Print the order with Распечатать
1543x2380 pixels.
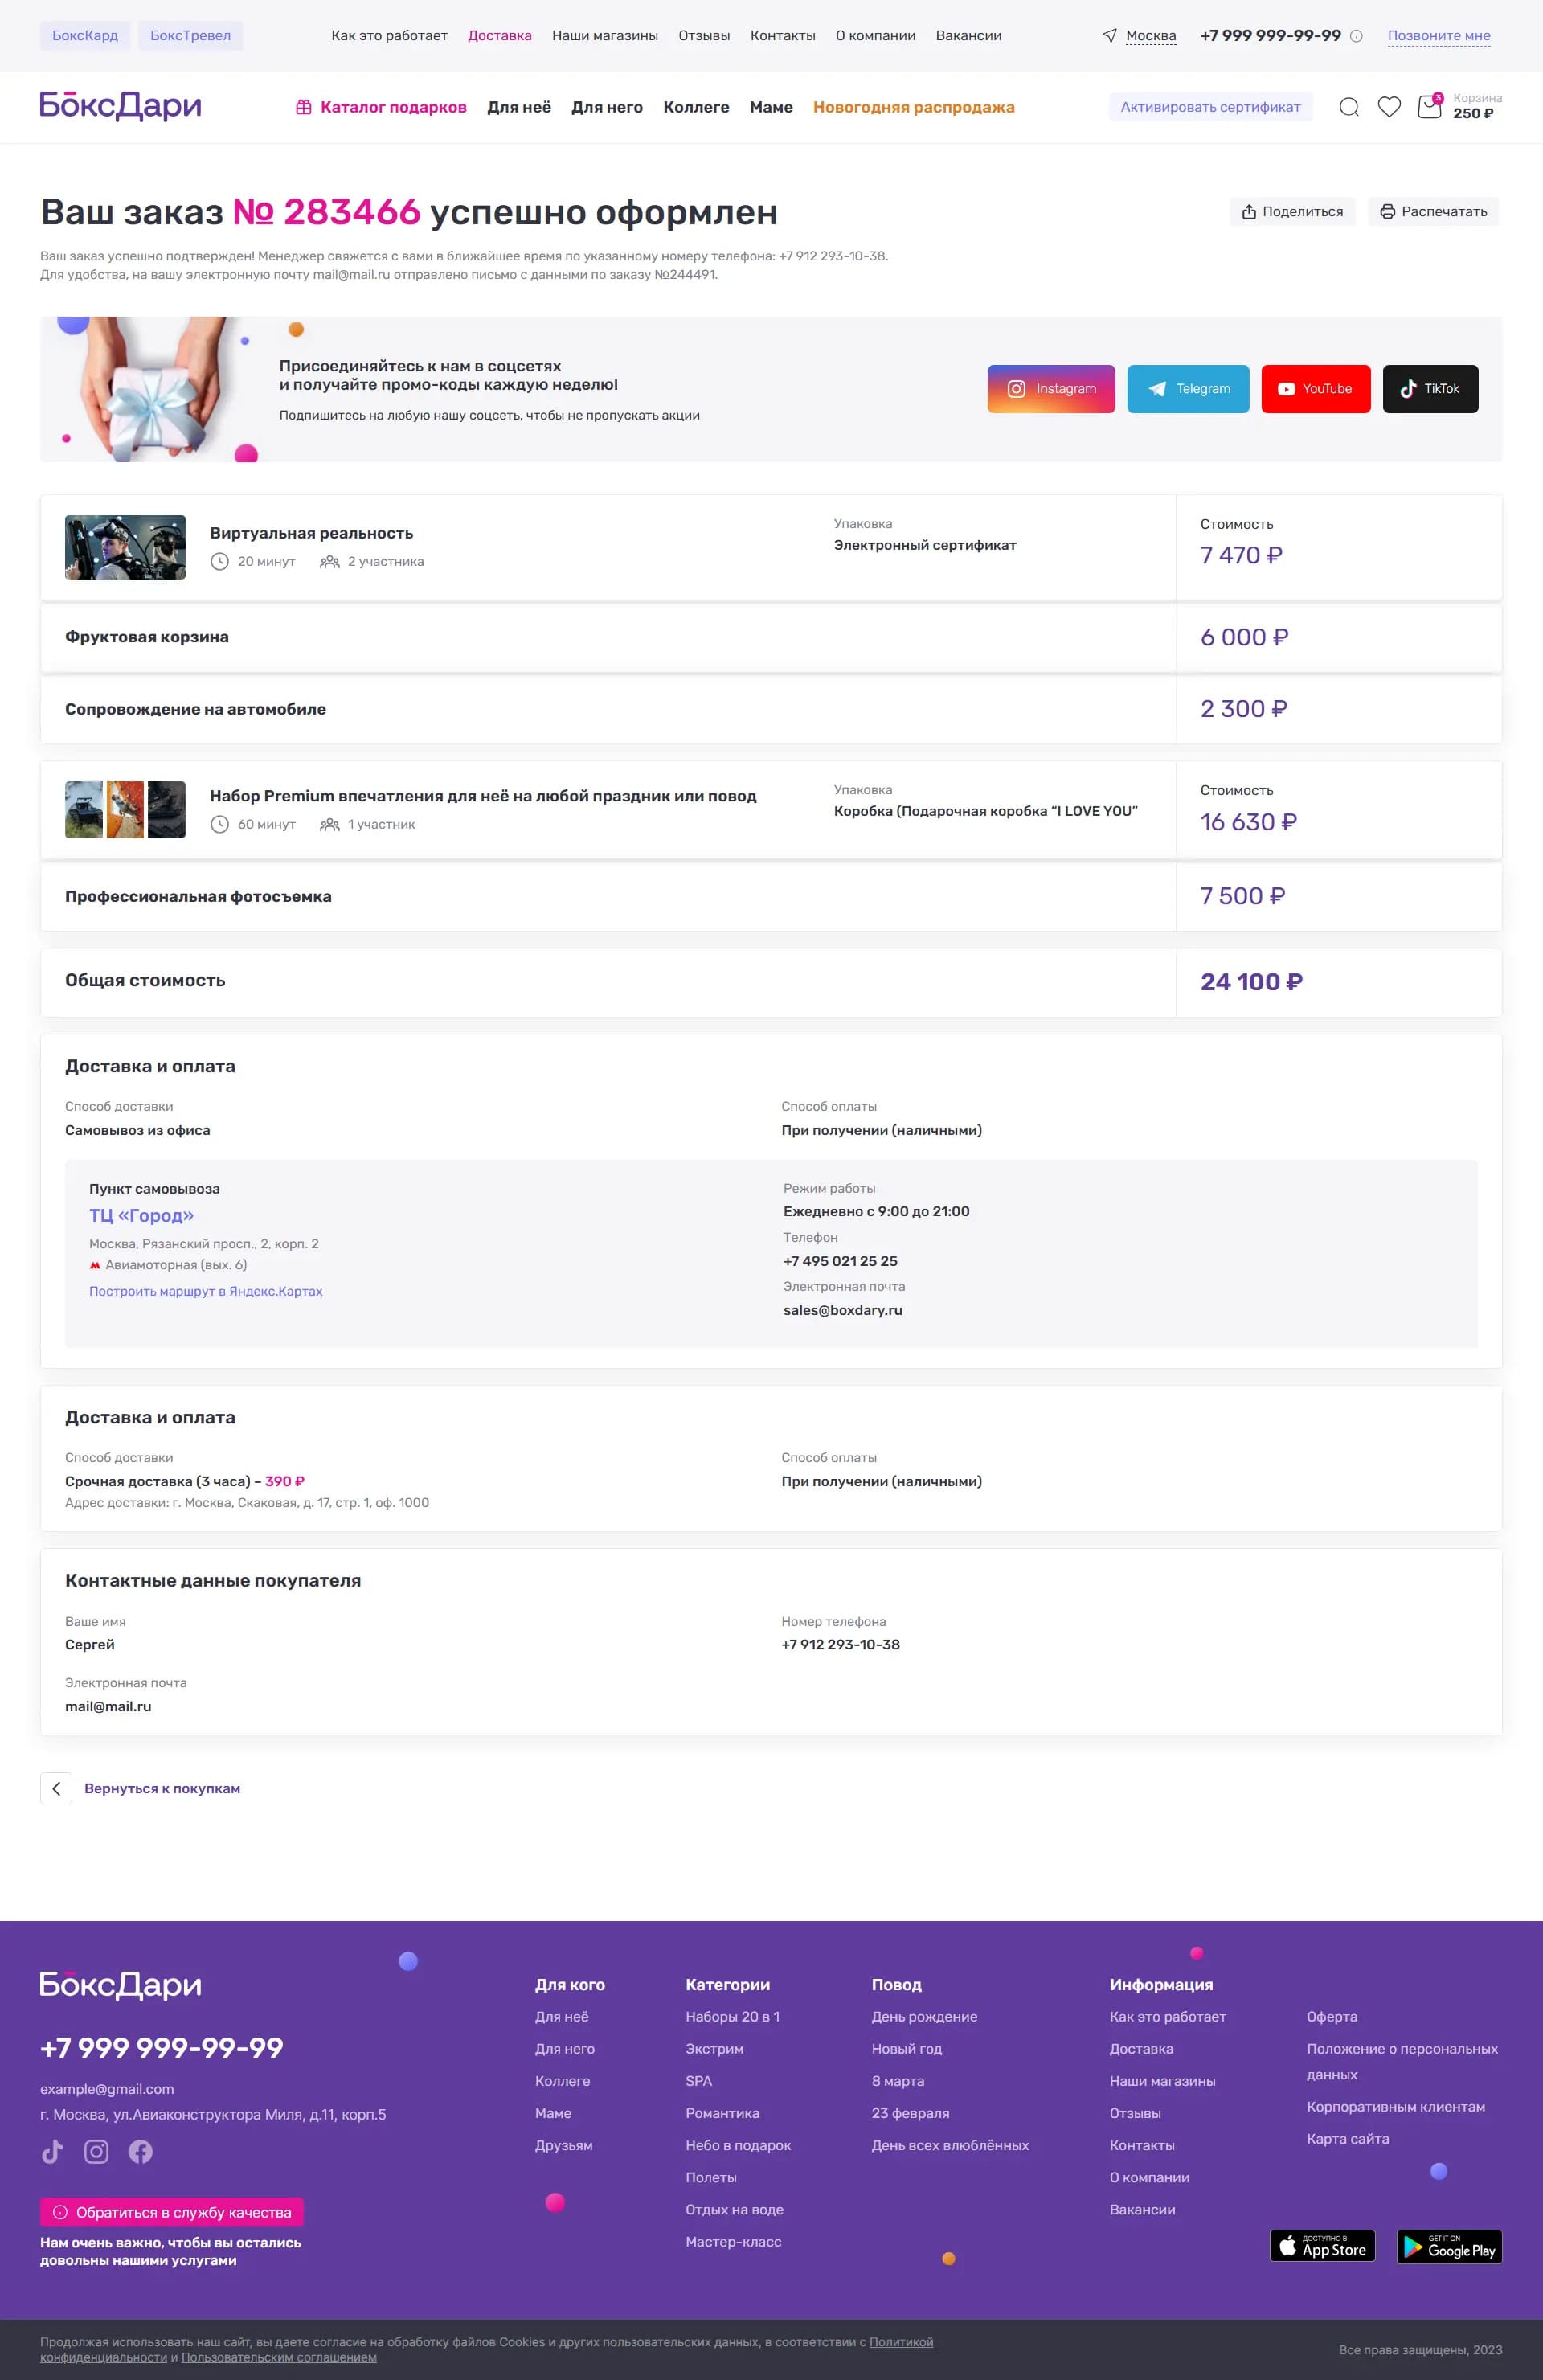click(1433, 212)
